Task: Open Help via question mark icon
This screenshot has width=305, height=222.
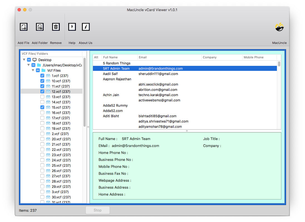Action: [x=72, y=27]
